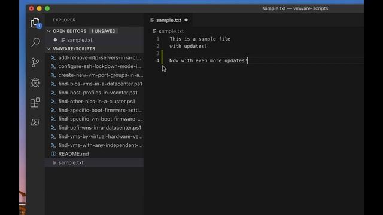Click info icon beside README.md

click(53, 154)
